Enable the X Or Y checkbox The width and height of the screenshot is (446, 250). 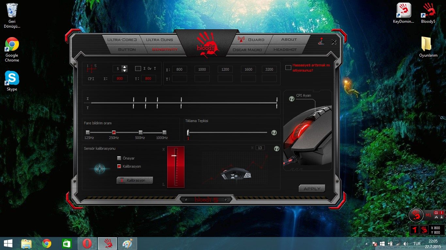[138, 69]
